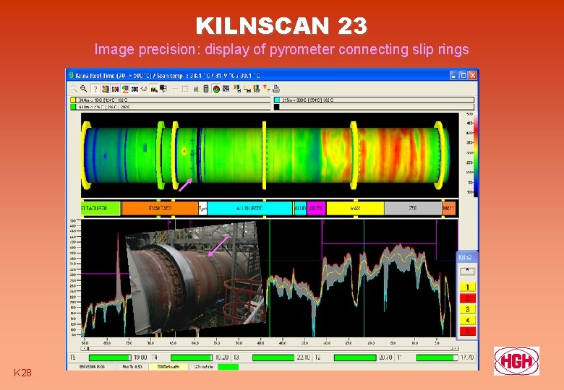
Task: Click red button 5 in Kiln2 panel
Action: (468, 331)
